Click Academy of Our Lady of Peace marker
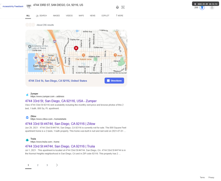The width and height of the screenshot is (221, 181). (30, 47)
